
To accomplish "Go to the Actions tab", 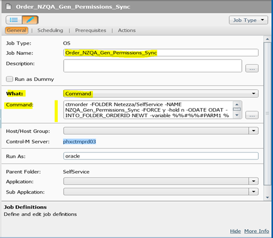I will tap(127, 31).
